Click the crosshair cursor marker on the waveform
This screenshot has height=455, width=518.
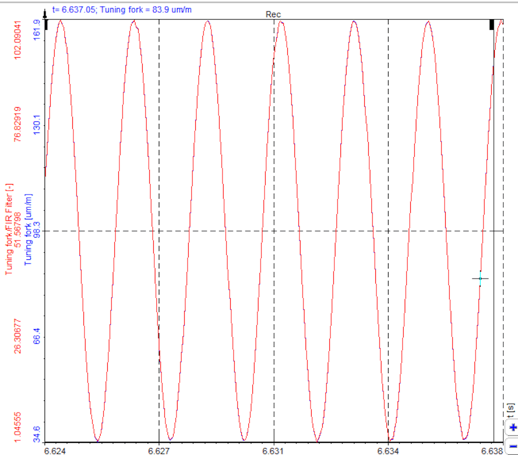point(480,279)
